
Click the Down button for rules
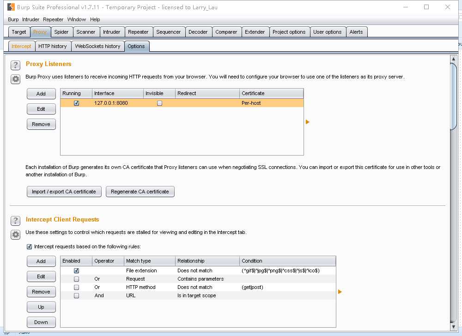(x=41, y=322)
